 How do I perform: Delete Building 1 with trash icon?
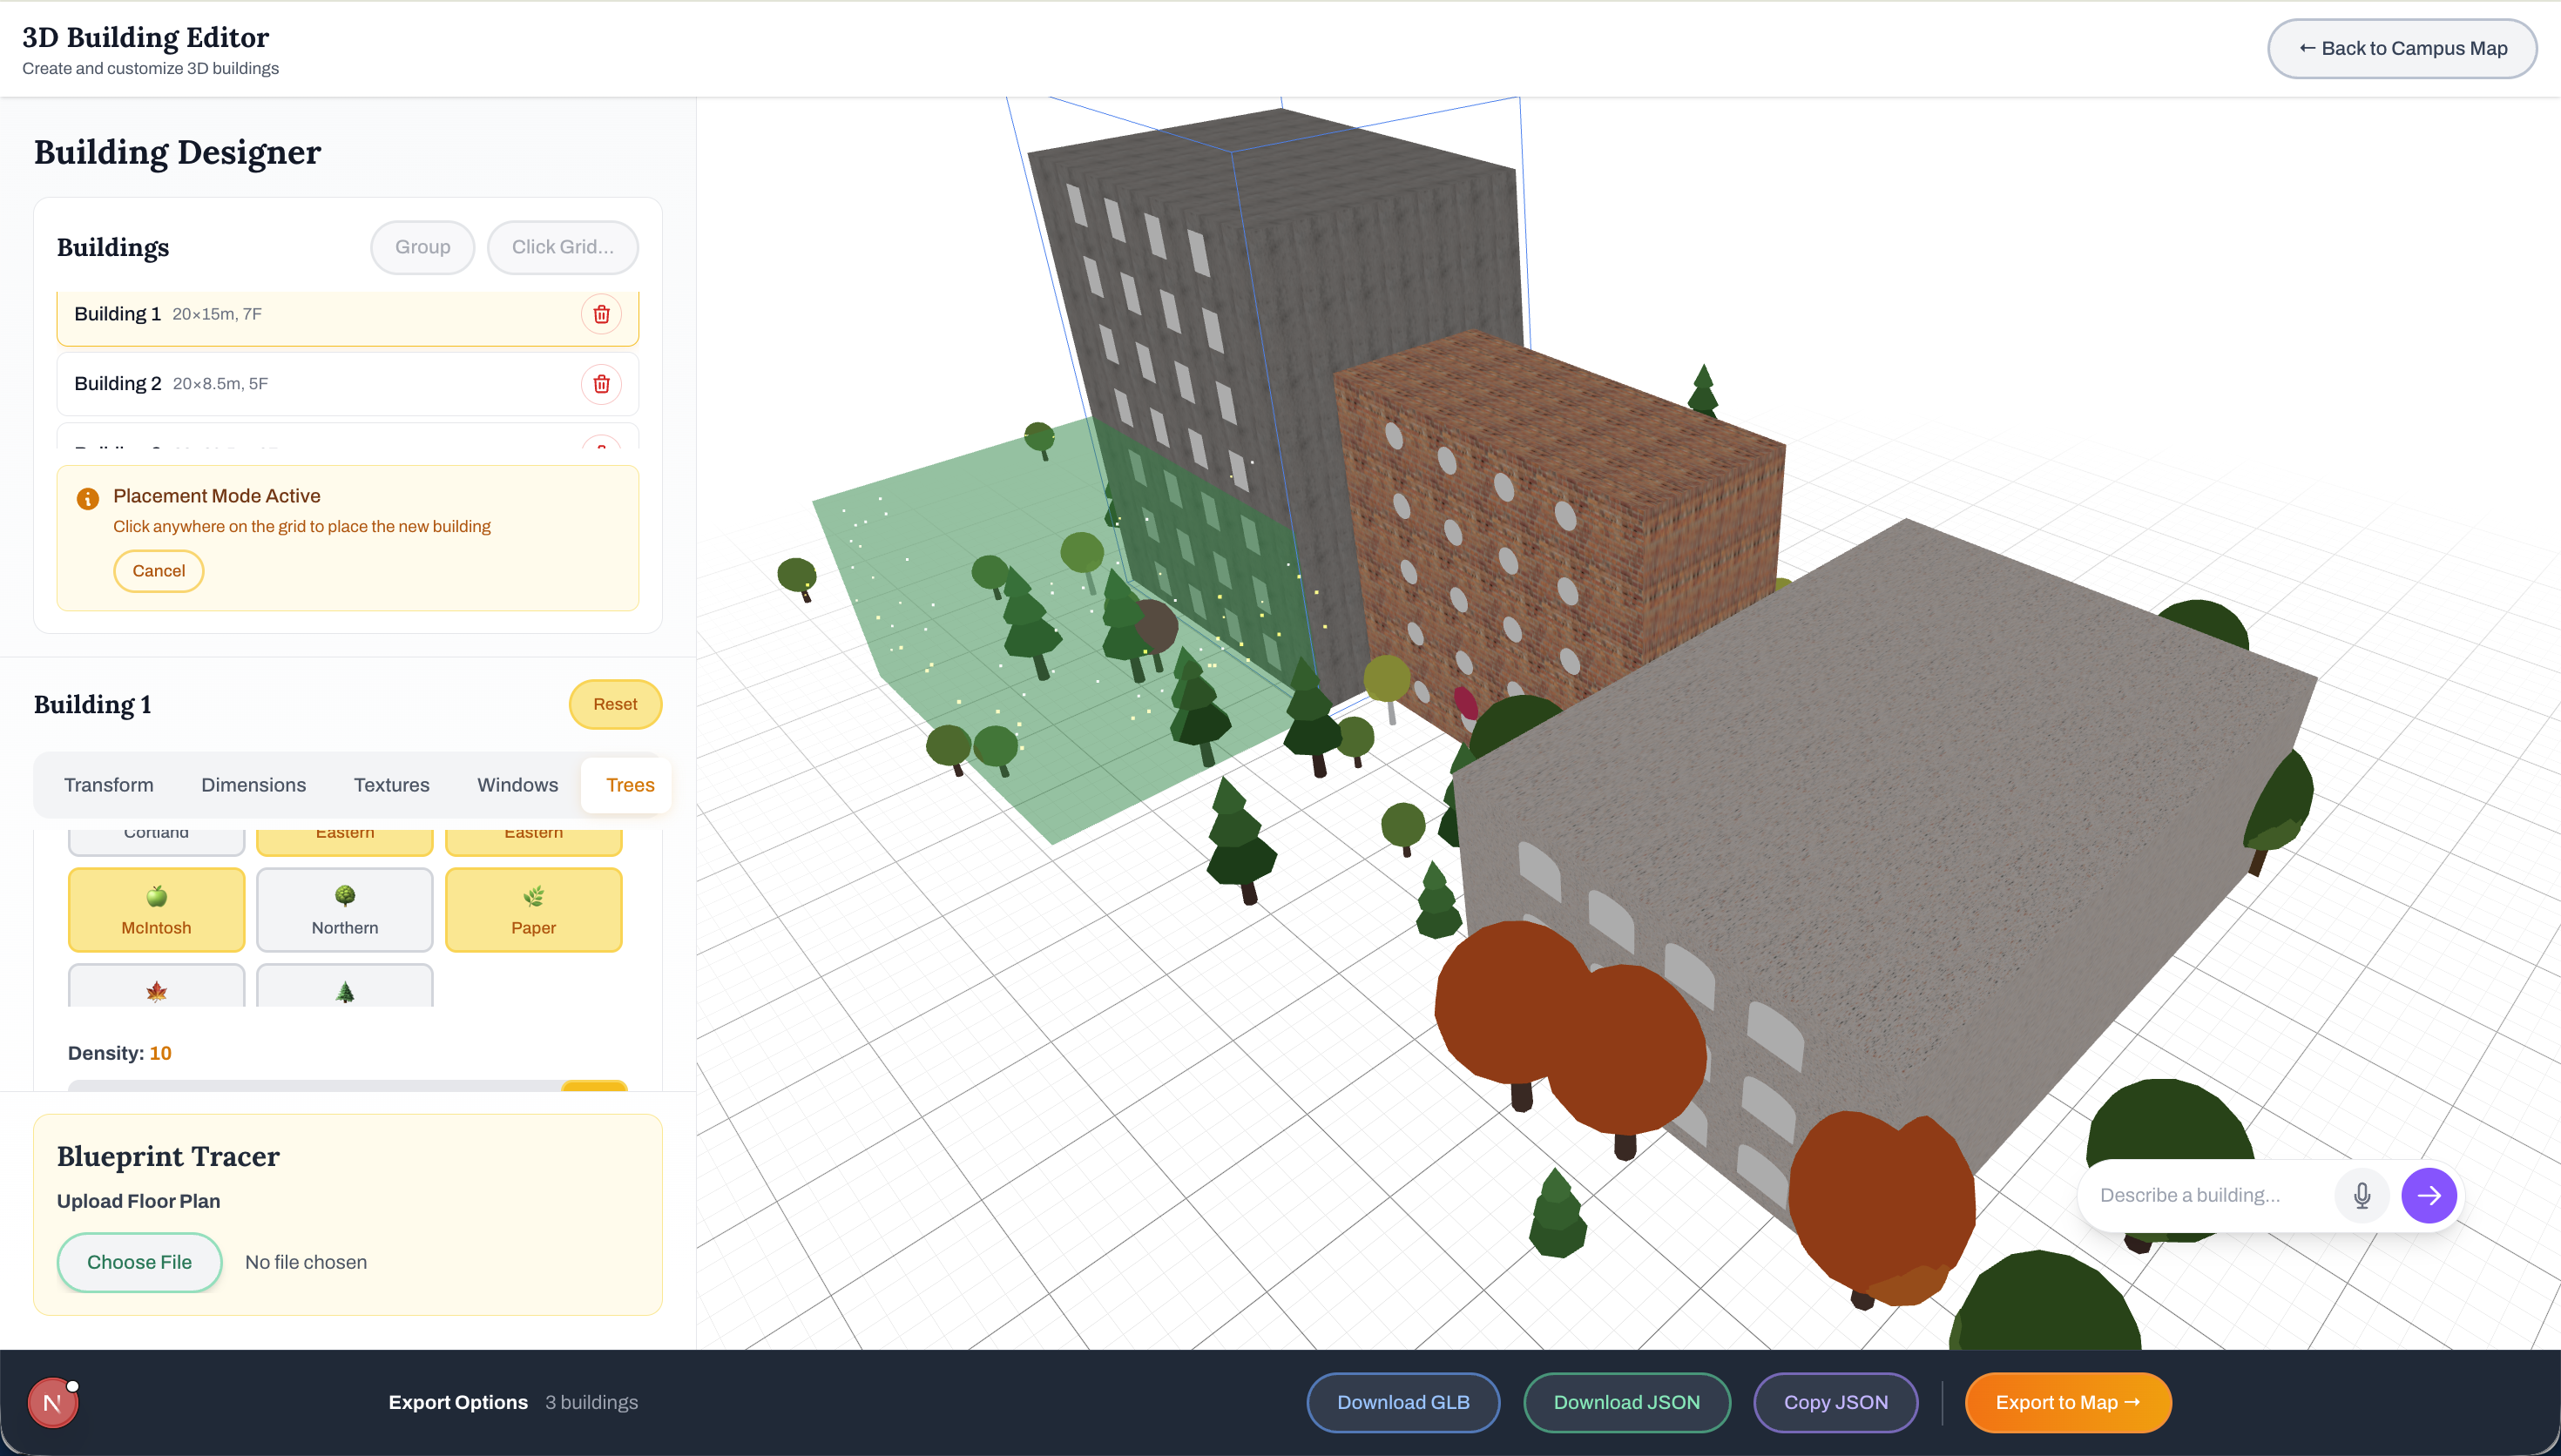point(601,314)
